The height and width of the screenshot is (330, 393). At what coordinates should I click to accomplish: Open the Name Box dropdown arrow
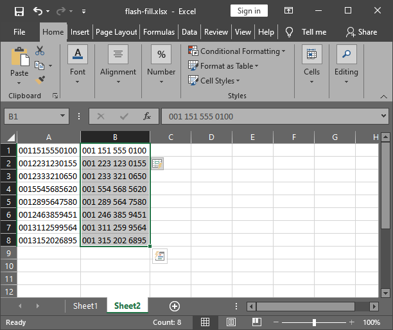[x=62, y=116]
